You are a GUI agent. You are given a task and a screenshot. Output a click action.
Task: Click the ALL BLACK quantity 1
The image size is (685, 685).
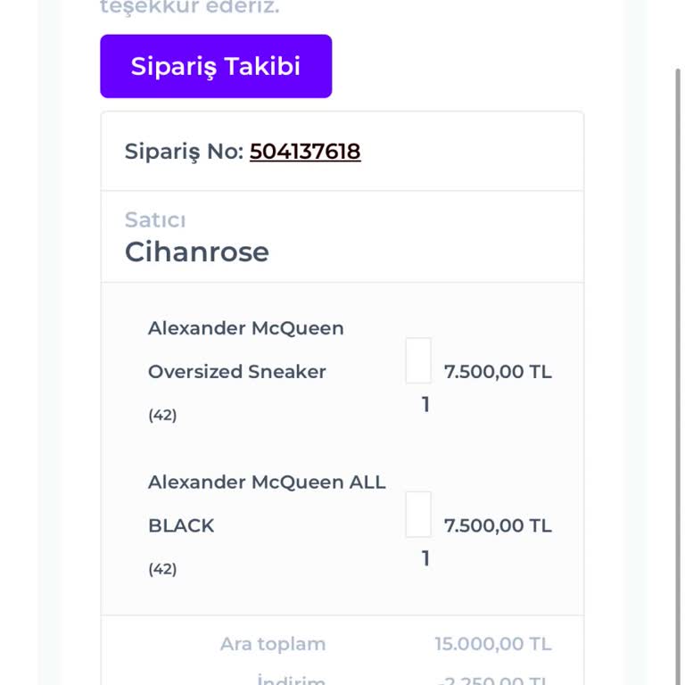point(425,559)
